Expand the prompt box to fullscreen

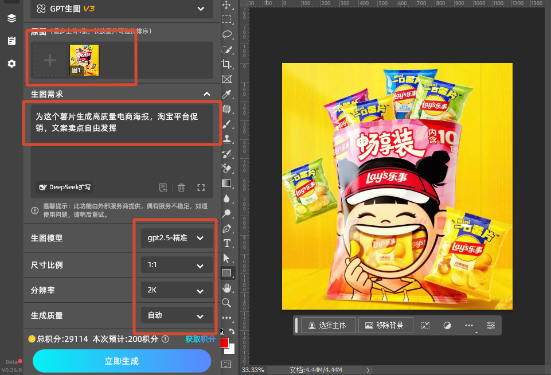coord(201,187)
